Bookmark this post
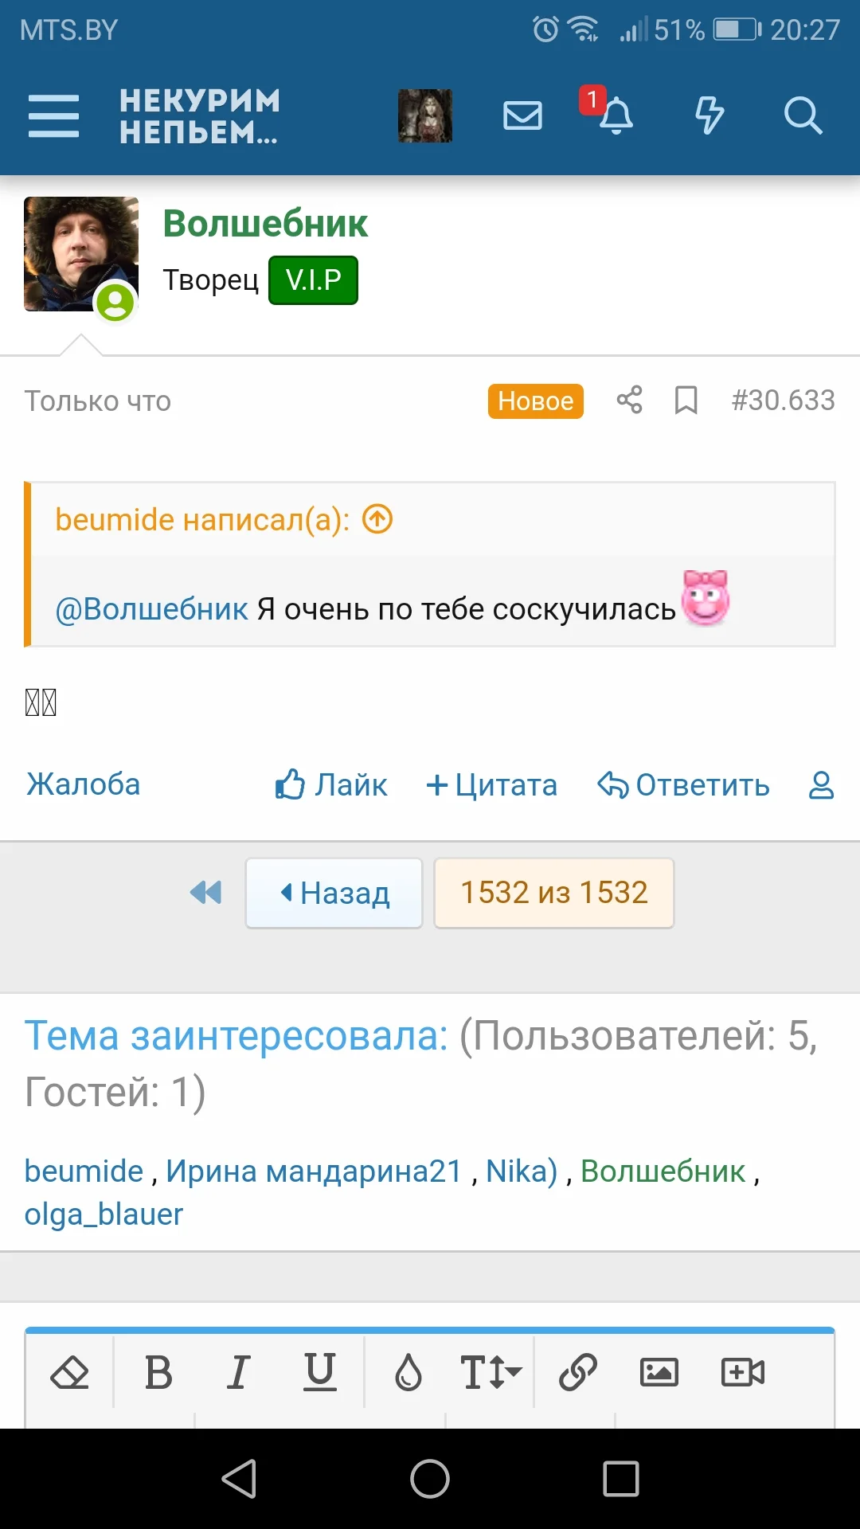Viewport: 860px width, 1529px height. [686, 401]
